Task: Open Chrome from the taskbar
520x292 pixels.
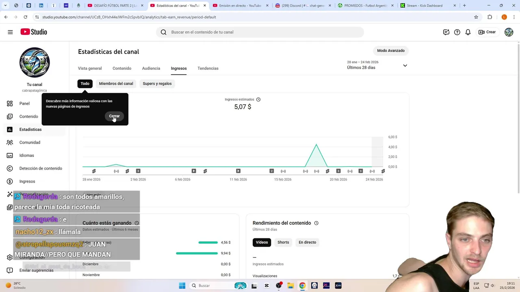Action: point(302,286)
